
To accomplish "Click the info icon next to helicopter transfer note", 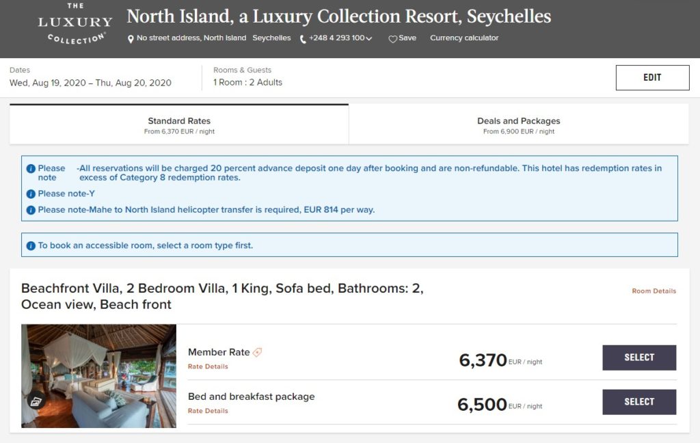I will 31,210.
